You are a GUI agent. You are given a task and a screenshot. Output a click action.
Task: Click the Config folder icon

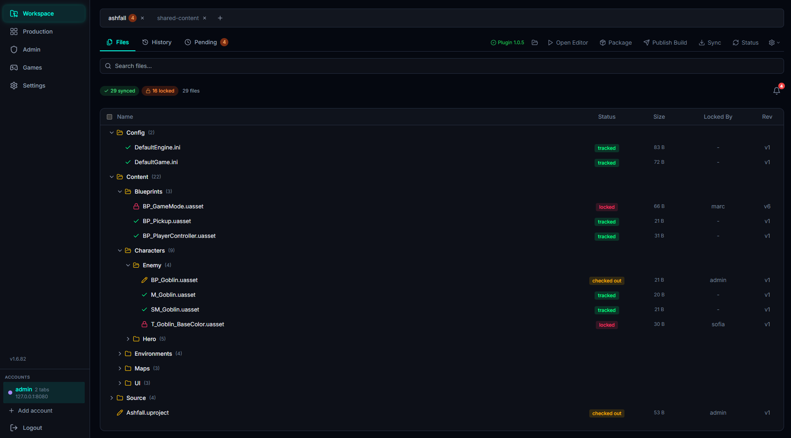tap(120, 133)
